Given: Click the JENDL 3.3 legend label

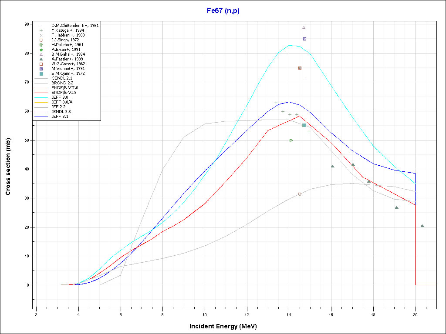Looking at the screenshot, I should 61,112.
